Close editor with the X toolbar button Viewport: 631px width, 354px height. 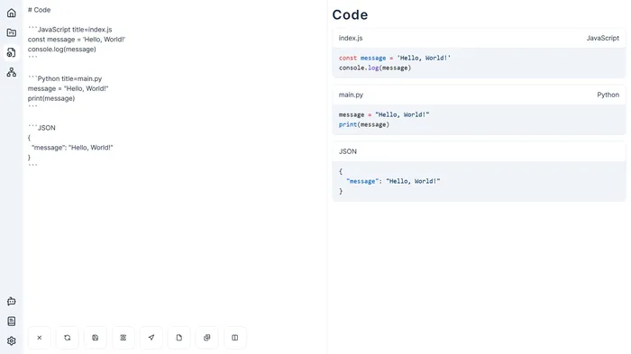tap(40, 338)
